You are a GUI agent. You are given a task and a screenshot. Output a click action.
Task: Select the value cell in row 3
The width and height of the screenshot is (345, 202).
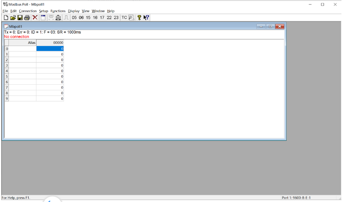(x=50, y=65)
